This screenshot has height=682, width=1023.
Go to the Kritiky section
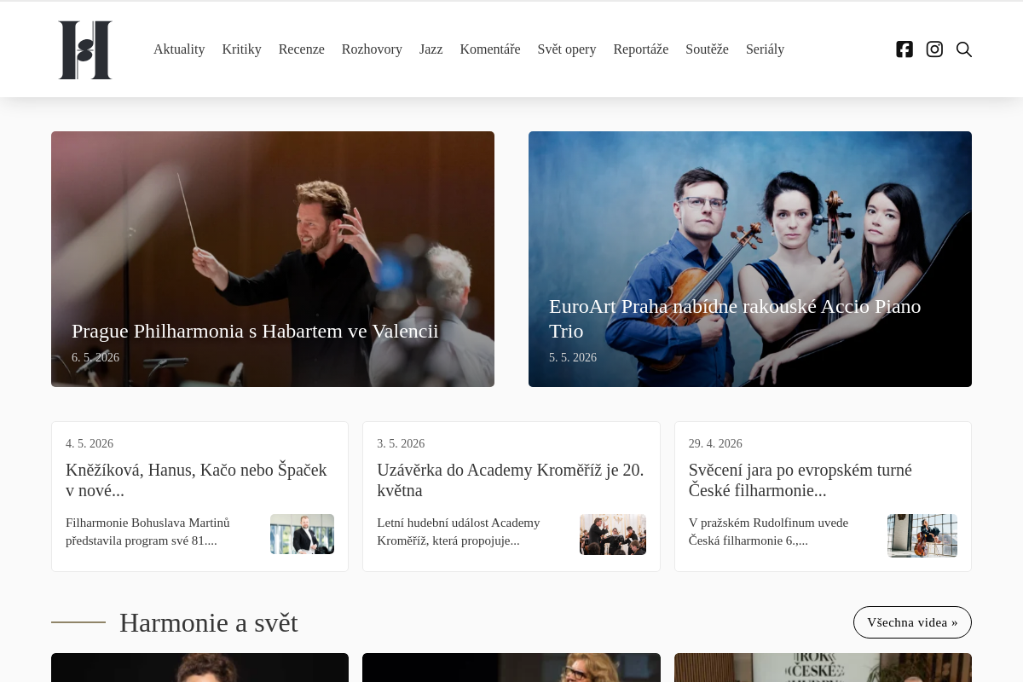tap(241, 49)
